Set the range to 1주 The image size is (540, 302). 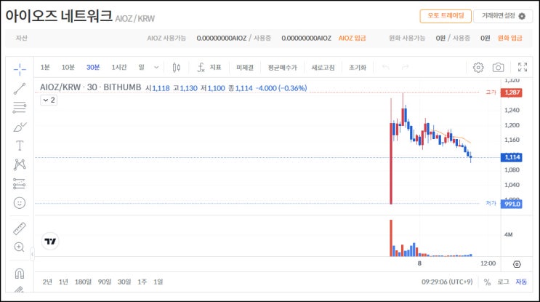[142, 282]
